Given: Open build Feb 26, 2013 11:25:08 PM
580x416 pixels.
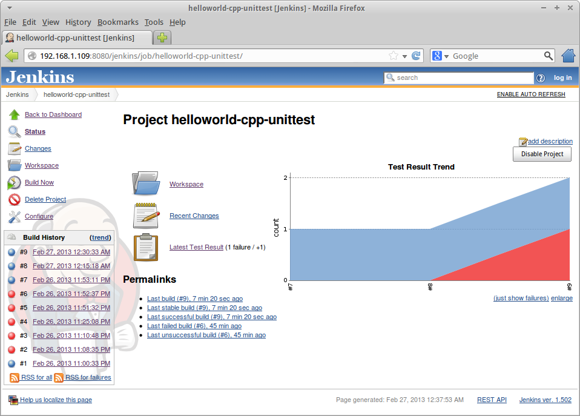Looking at the screenshot, I should [x=71, y=322].
